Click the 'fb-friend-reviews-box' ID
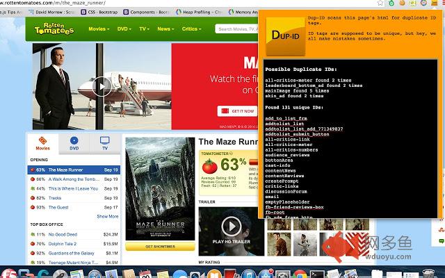Image resolution: width=445 pixels, height=278 pixels. 294,207
